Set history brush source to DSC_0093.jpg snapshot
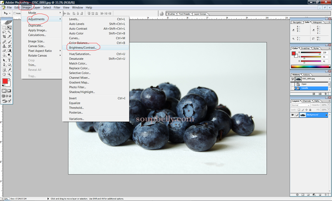332x201 pixels. pyautogui.click(x=292, y=79)
